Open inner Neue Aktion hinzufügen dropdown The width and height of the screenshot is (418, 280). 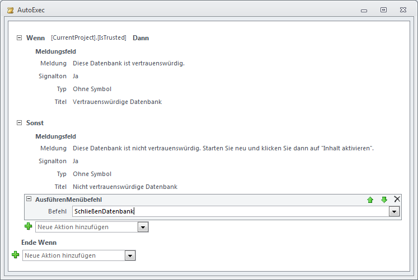(x=143, y=227)
